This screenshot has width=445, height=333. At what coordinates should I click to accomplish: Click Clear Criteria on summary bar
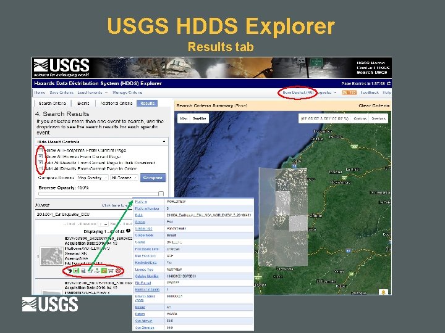pyautogui.click(x=374, y=105)
